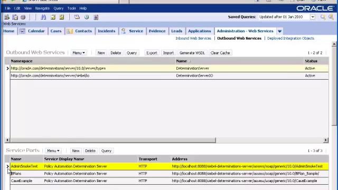Open the Outbound Web Services Menu dropdown
The height and width of the screenshot is (190, 338).
79,53
